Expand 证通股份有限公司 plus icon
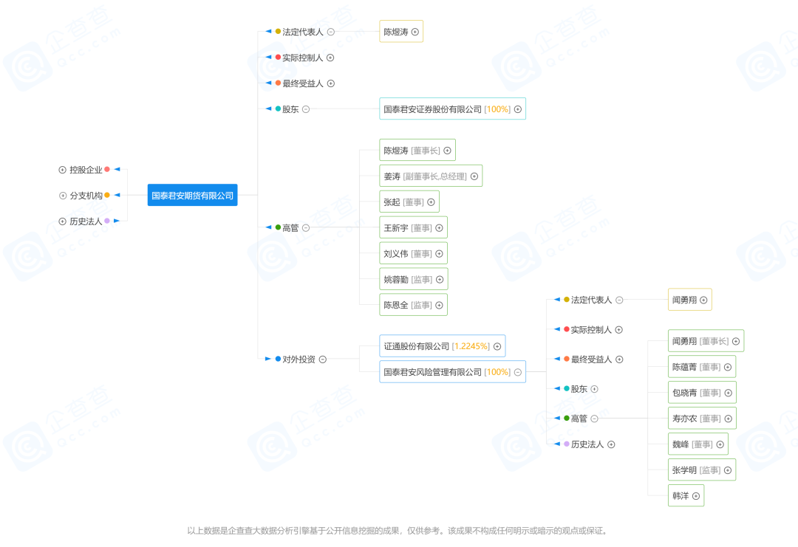Image resolution: width=798 pixels, height=547 pixels. 497,347
